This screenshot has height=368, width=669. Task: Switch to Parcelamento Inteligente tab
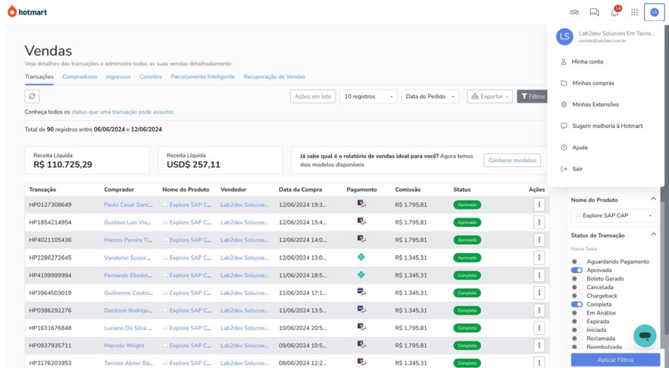pos(203,77)
